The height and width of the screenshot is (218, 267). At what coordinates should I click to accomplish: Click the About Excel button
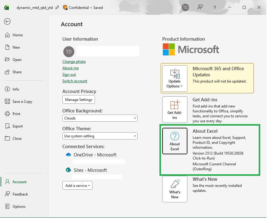coord(175,141)
